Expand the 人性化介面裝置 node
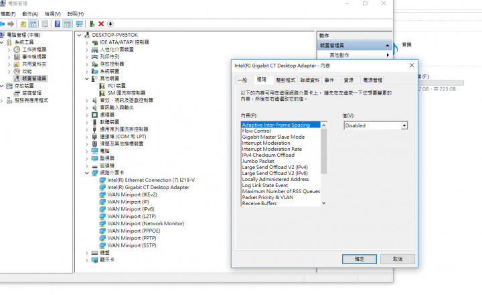Screen dimensions: 482x295 [x=86, y=50]
